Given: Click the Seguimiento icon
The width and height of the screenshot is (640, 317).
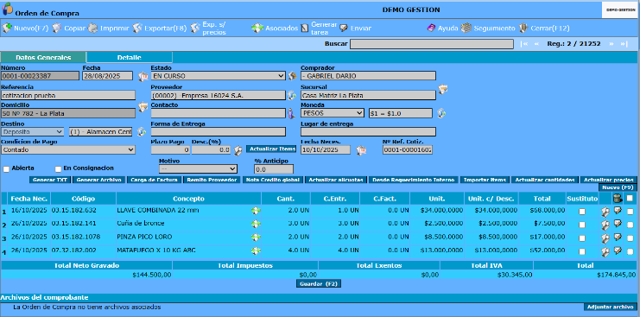Looking at the screenshot, I should click(x=466, y=29).
